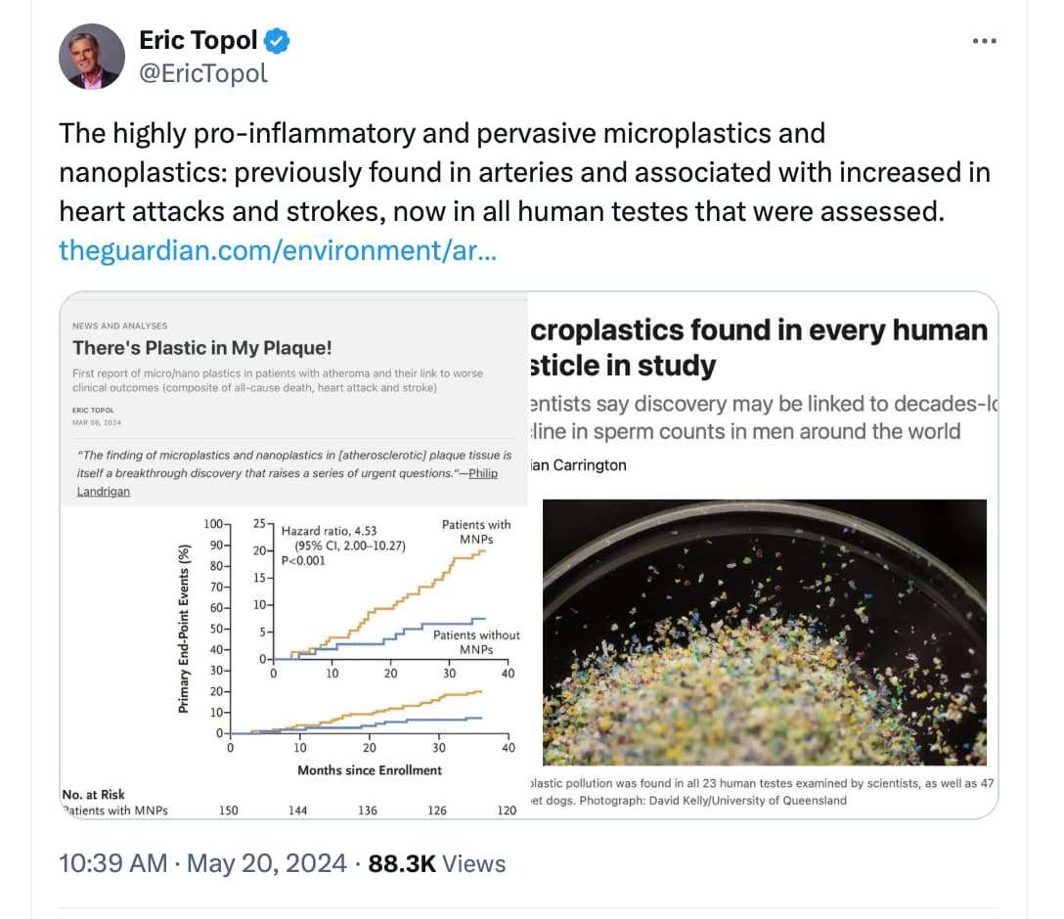Click the 'Patients with MNPs' orange curve label
Screen dimensions: 1064x919
tap(475, 532)
